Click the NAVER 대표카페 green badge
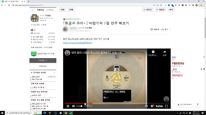206x115 pixels. point(34,54)
